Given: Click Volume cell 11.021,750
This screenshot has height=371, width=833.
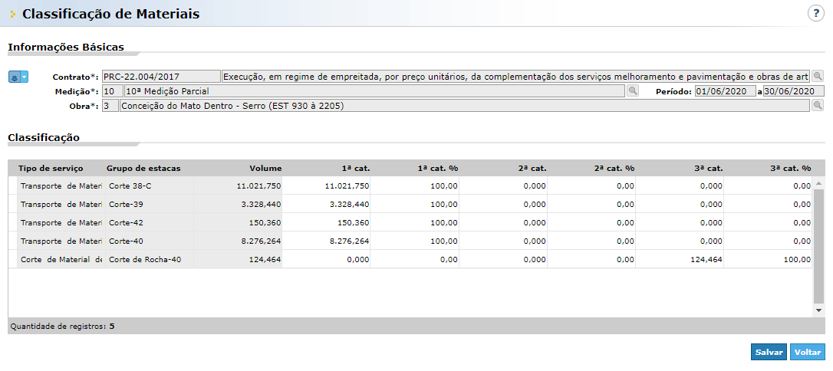Looking at the screenshot, I should (x=238, y=185).
